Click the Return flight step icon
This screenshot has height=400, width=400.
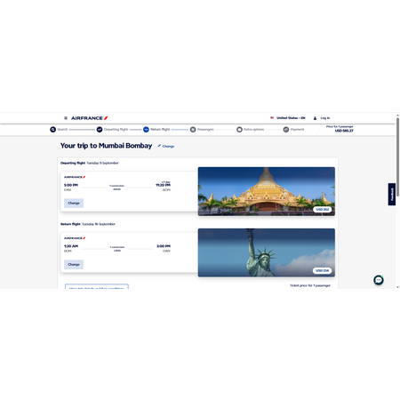point(146,130)
